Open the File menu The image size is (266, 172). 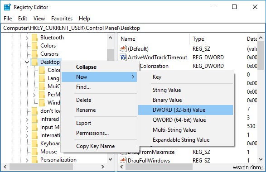click(x=8, y=19)
